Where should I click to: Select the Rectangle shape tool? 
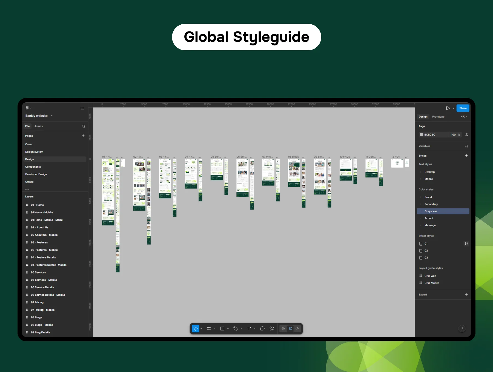tap(222, 329)
